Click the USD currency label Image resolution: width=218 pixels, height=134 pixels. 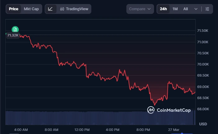pyautogui.click(x=203, y=124)
